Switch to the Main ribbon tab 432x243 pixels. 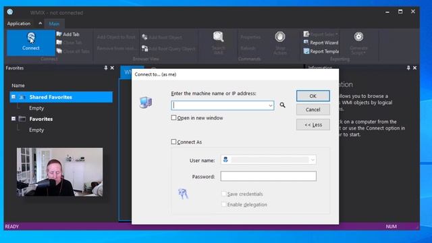(x=54, y=24)
